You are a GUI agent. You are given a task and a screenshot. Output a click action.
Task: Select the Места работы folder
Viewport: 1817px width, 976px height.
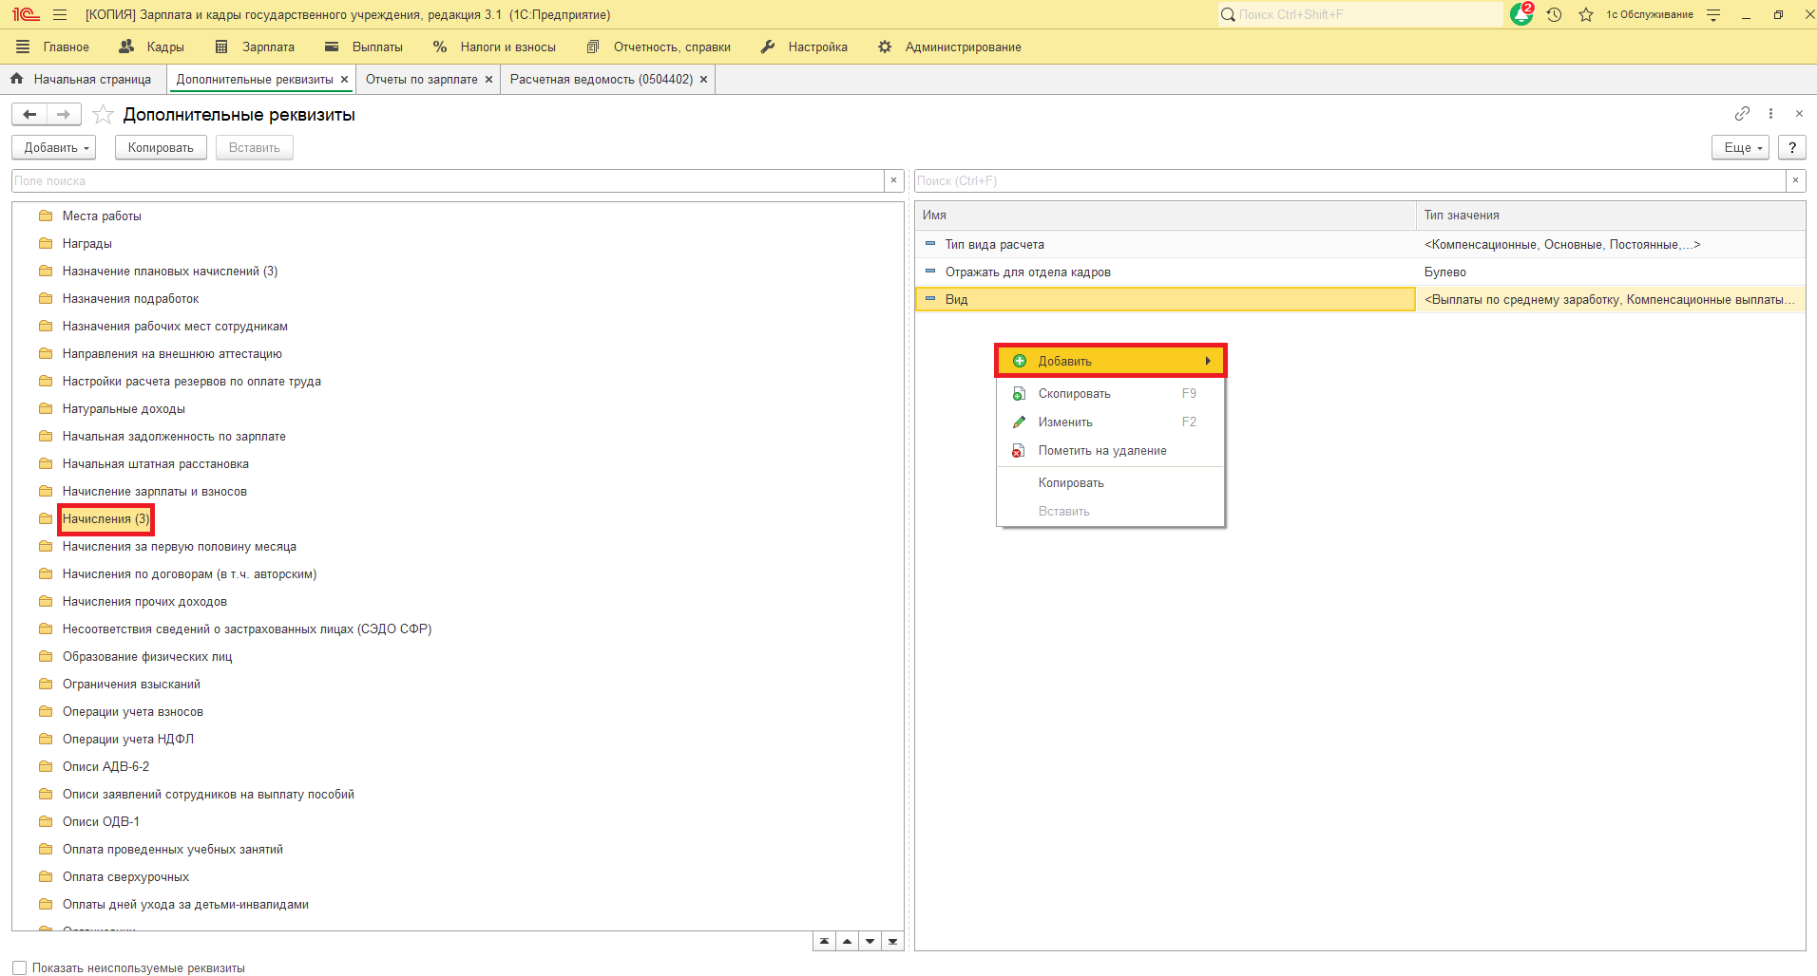point(102,216)
